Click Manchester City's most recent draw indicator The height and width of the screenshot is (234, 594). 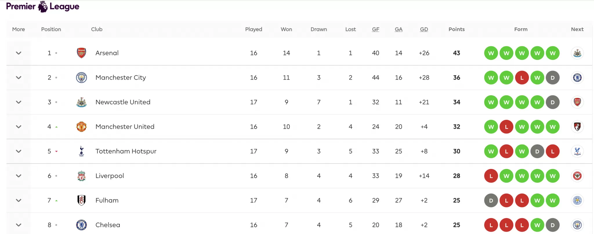[x=553, y=78]
